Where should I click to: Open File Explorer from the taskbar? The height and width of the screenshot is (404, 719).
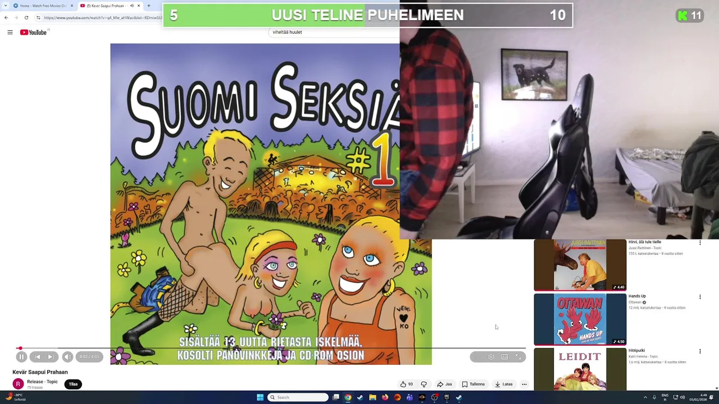[372, 397]
